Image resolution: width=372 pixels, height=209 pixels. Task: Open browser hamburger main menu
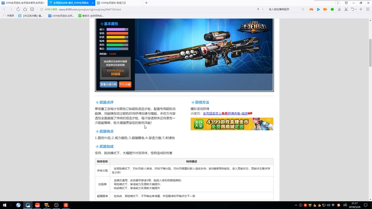[367, 9]
